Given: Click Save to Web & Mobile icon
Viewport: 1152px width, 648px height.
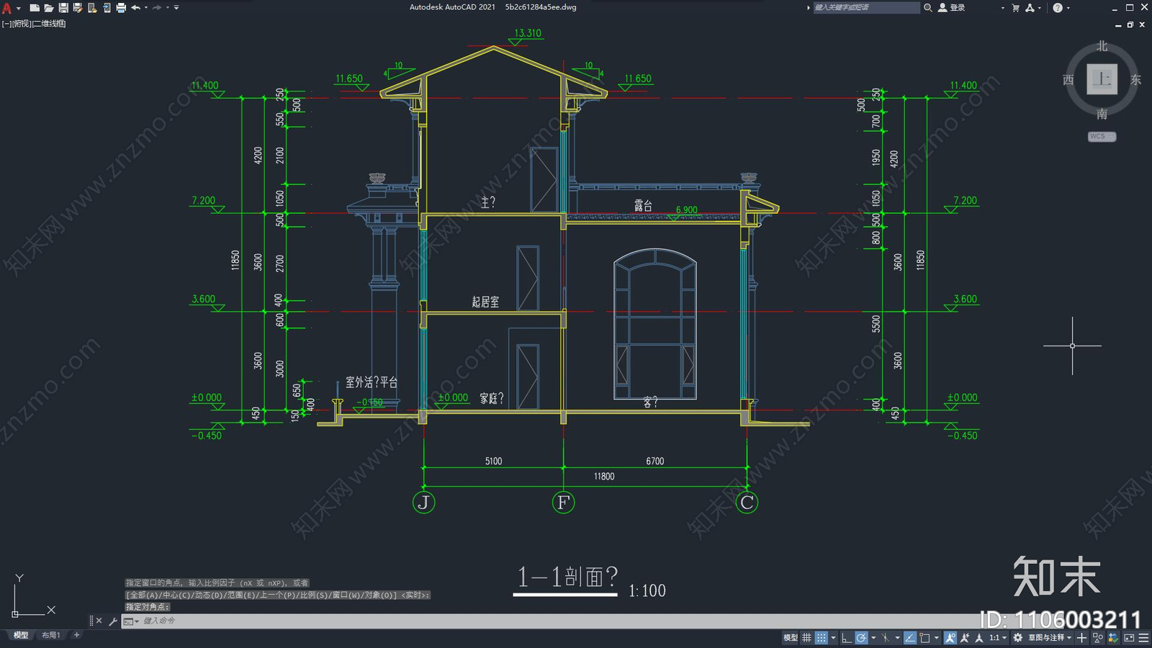Looking at the screenshot, I should (107, 8).
